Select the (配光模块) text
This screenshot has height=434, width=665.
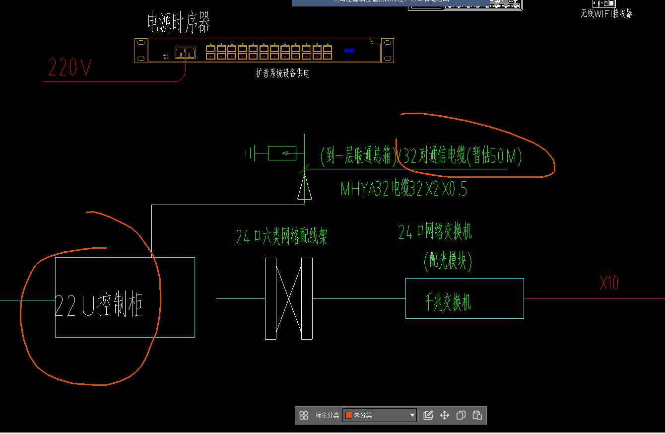448,261
